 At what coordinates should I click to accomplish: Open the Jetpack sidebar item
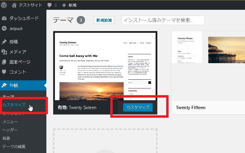coord(16,28)
